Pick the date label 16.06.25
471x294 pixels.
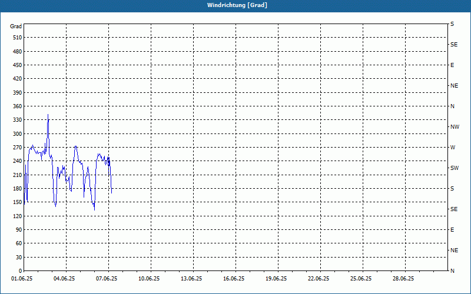234,279
